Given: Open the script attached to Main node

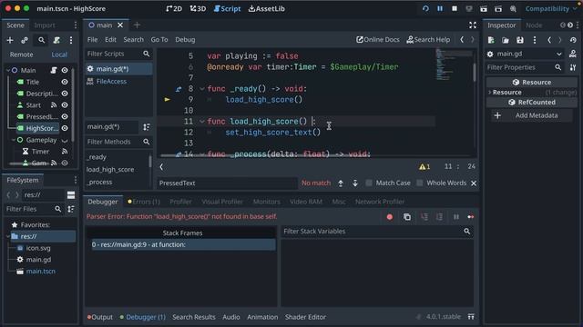Looking at the screenshot, I should click(54, 70).
